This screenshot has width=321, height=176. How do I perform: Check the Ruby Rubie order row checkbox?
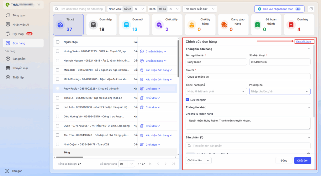tap(57, 89)
